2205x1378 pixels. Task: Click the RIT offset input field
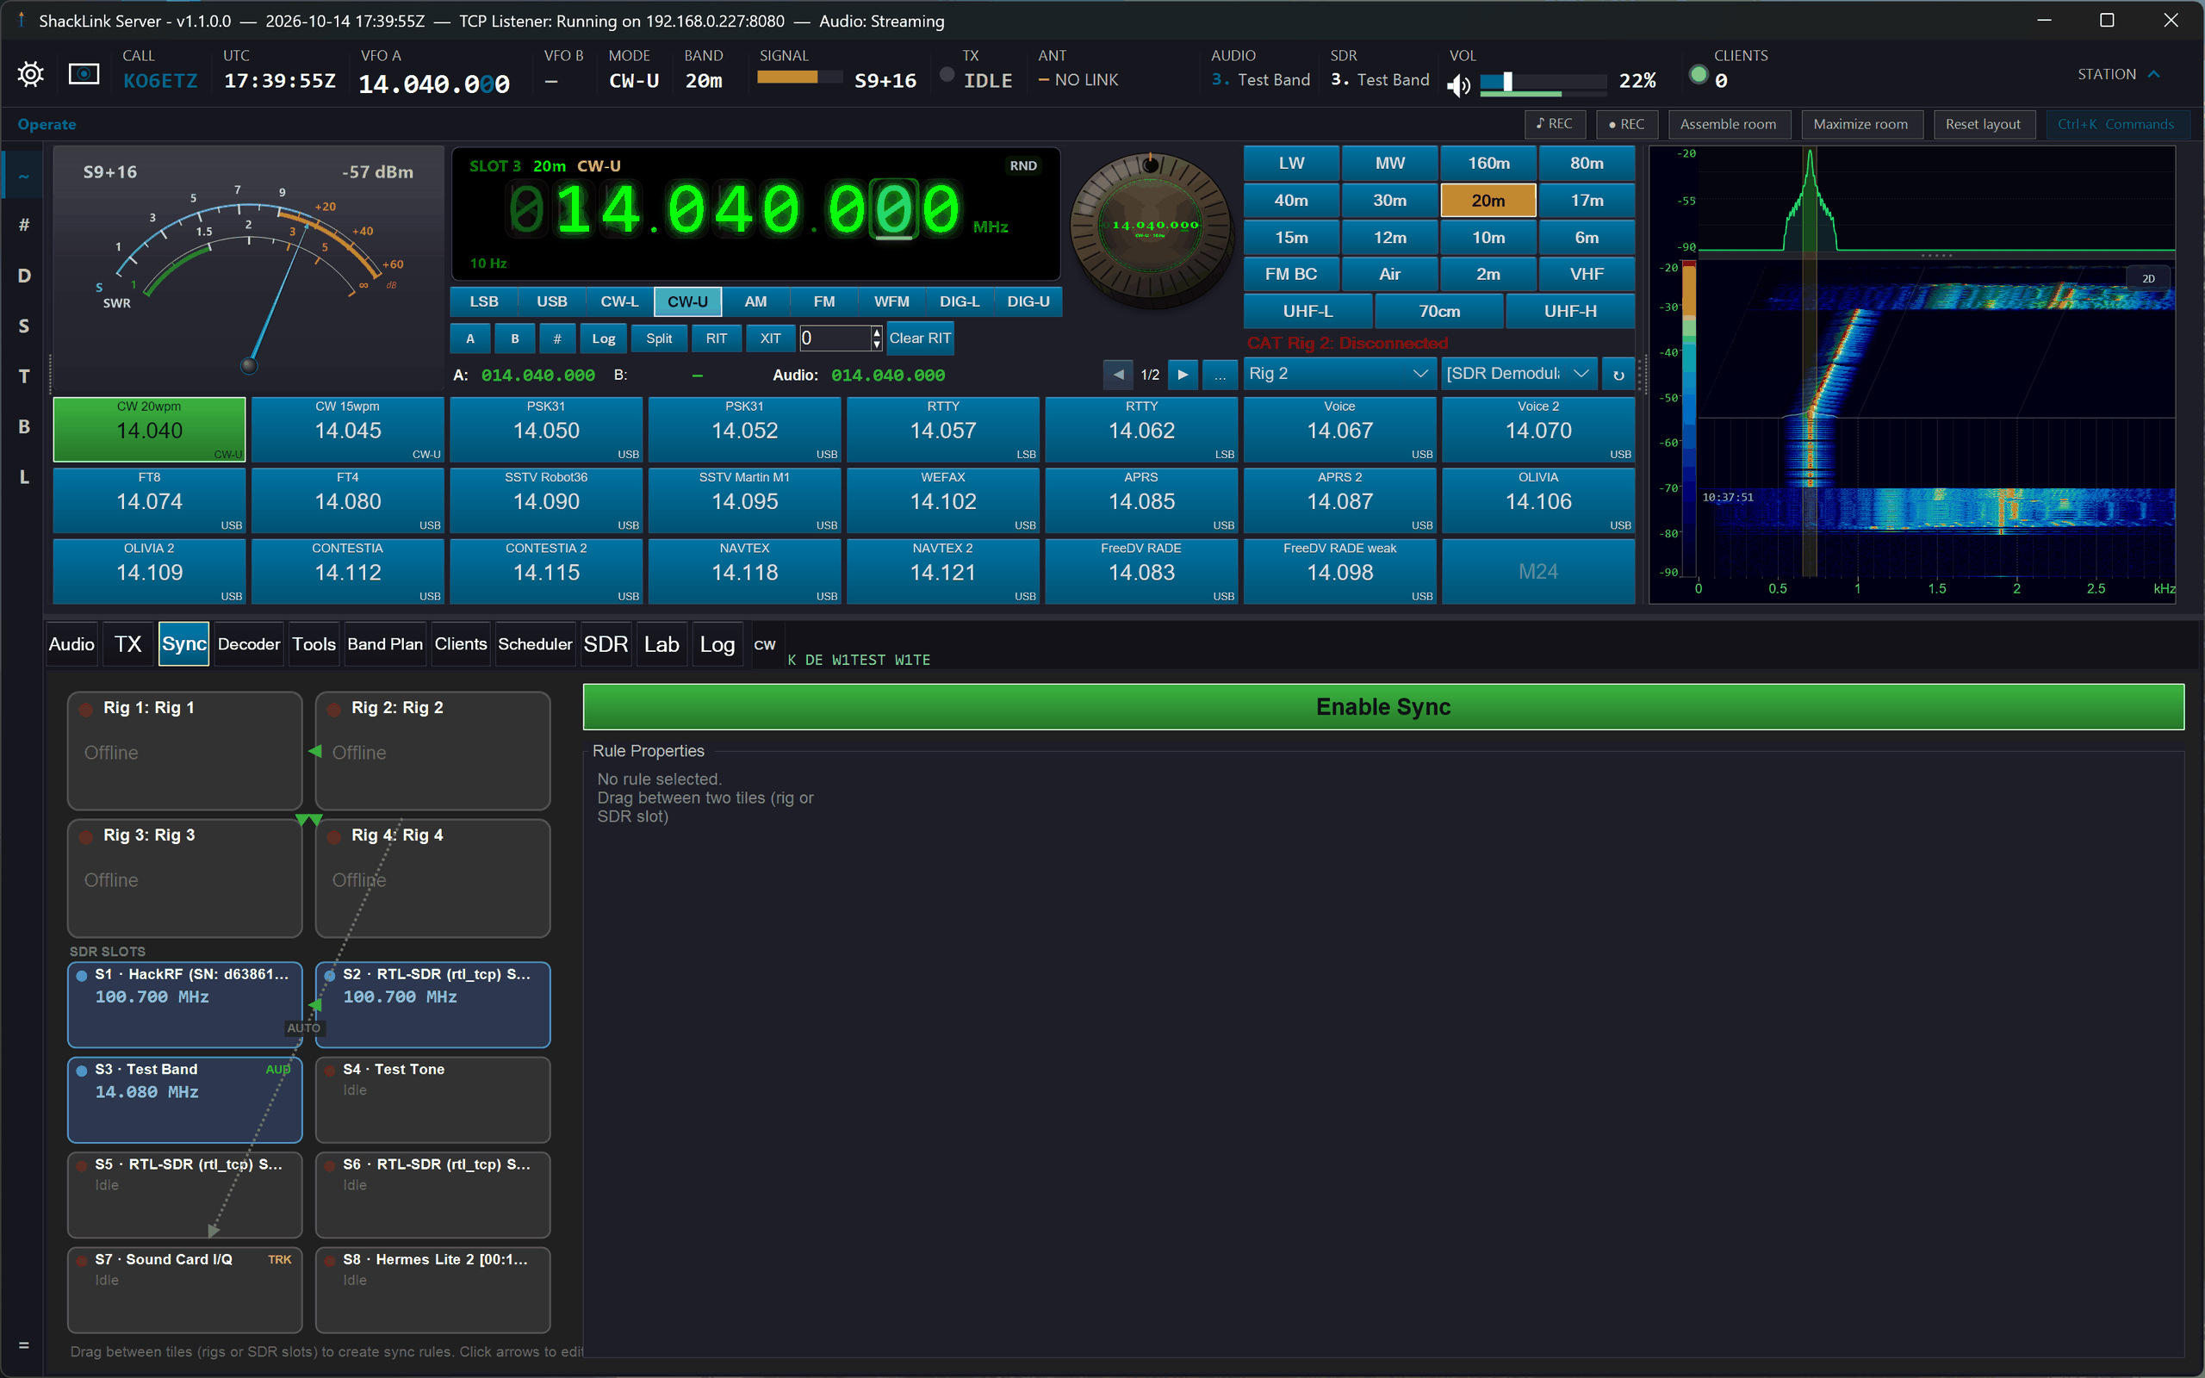(x=835, y=338)
